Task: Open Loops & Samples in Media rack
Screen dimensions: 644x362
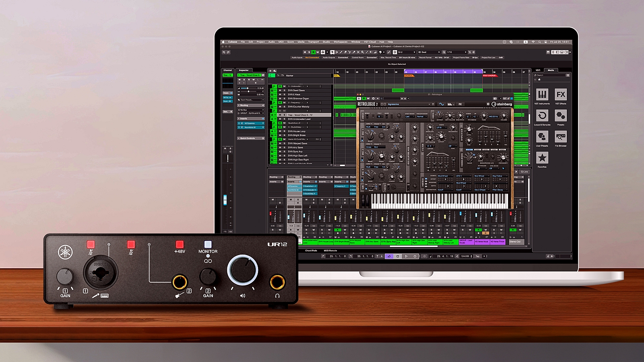Action: (542, 116)
